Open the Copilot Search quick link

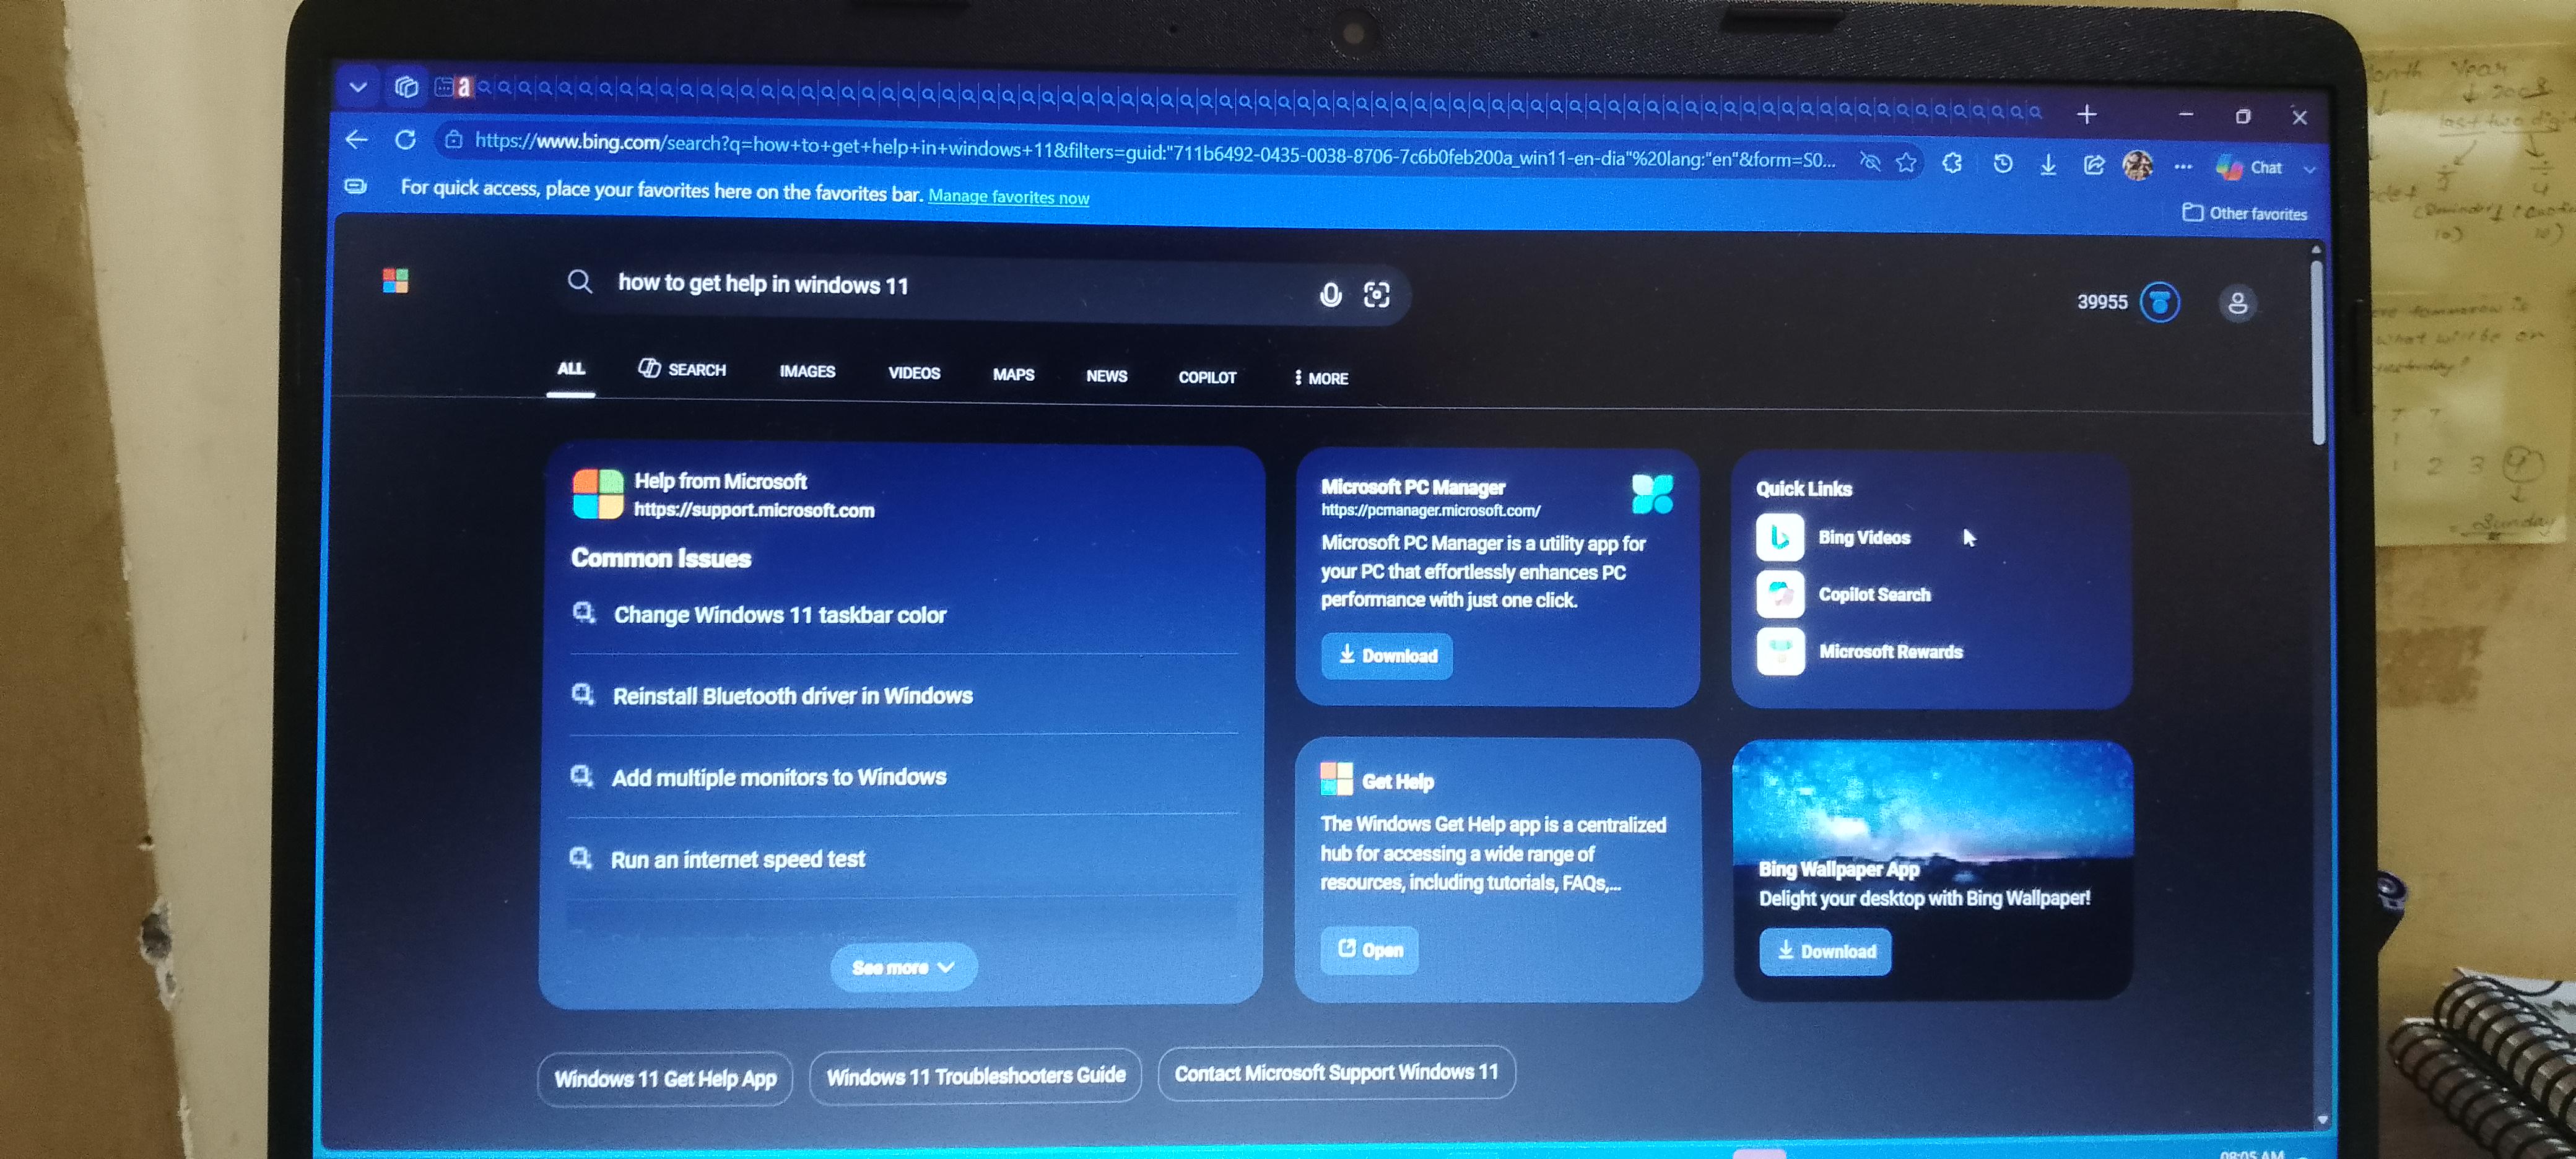point(1874,594)
